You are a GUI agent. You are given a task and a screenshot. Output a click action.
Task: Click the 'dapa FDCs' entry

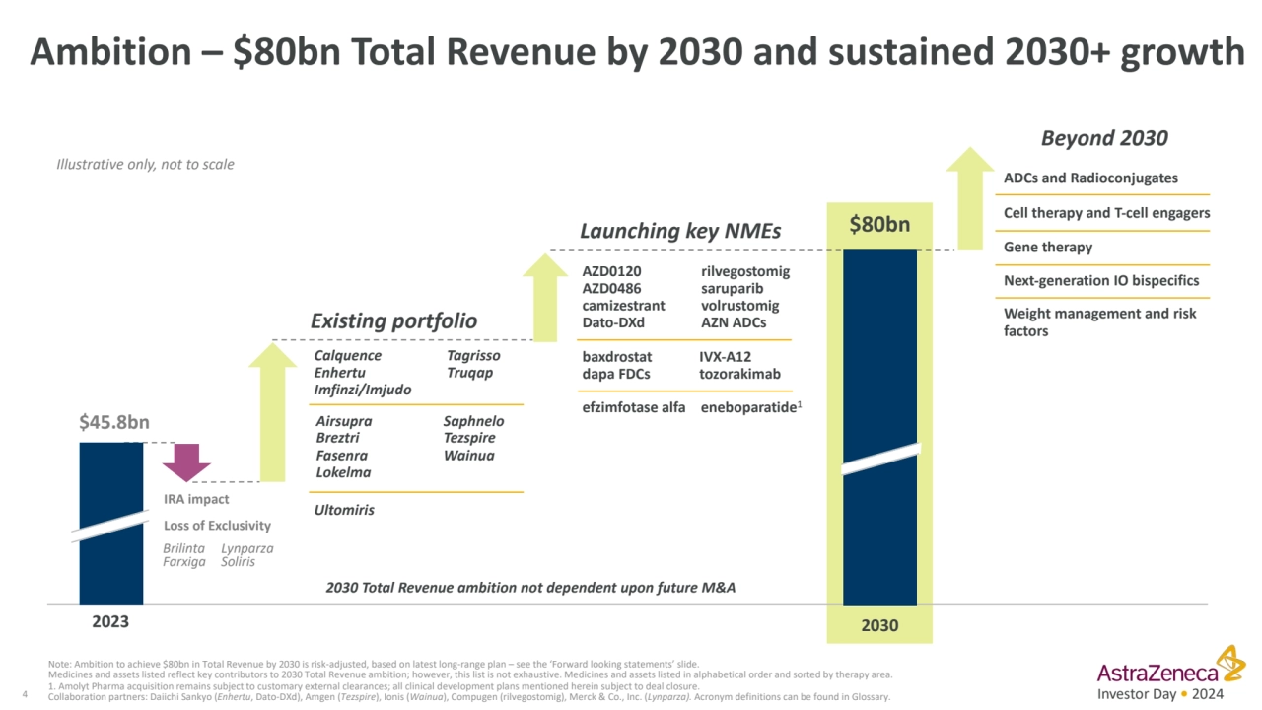[x=616, y=374]
